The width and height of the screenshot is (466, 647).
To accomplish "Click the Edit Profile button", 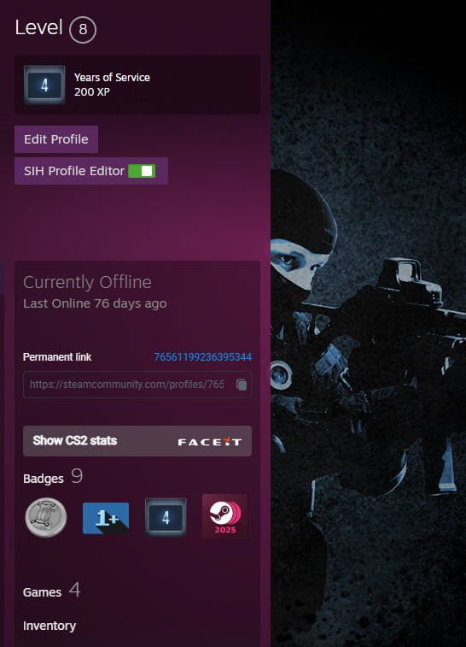I will point(56,139).
